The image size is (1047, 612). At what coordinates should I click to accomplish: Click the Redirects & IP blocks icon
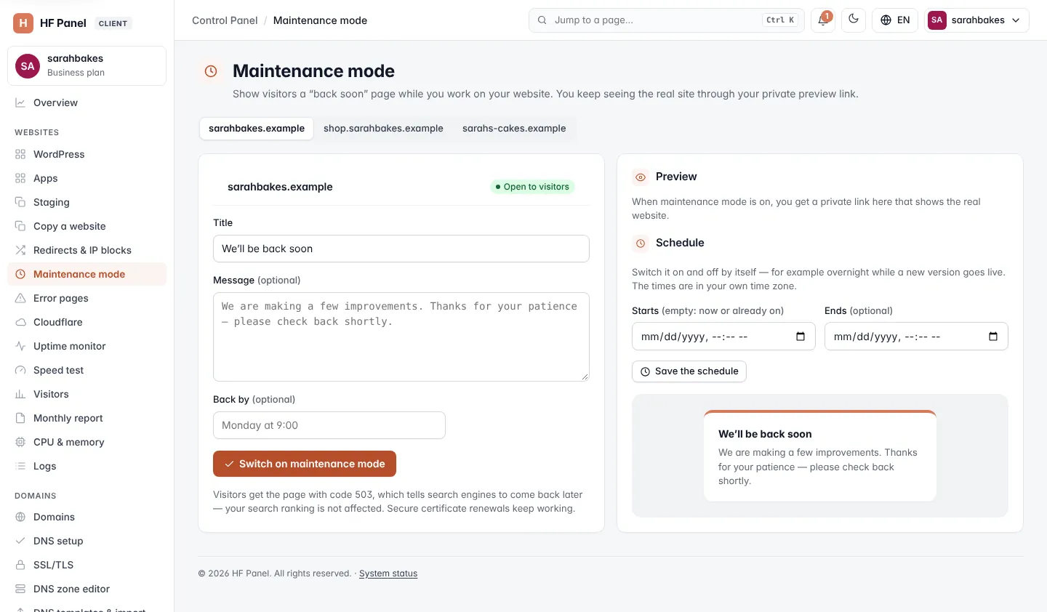(x=20, y=250)
